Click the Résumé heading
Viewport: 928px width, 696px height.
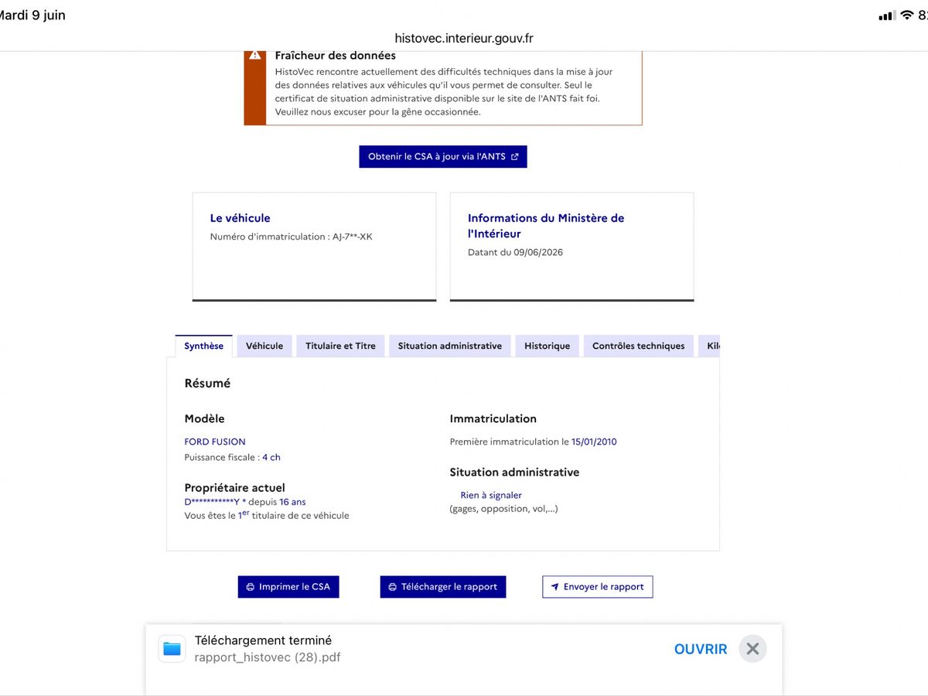[207, 383]
